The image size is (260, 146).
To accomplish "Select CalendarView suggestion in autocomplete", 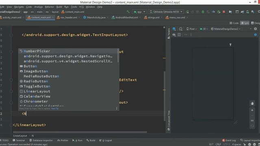I will tap(69, 97).
